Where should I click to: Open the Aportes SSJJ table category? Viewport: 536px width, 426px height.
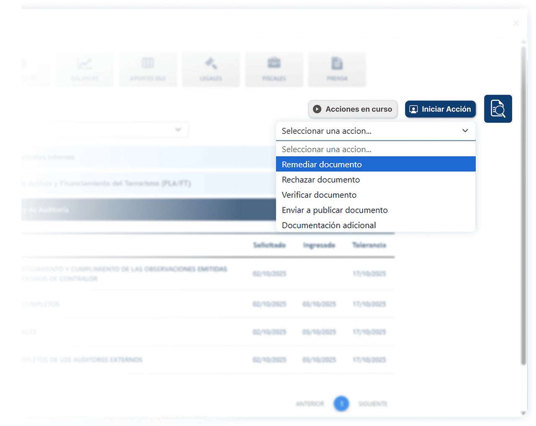click(148, 70)
